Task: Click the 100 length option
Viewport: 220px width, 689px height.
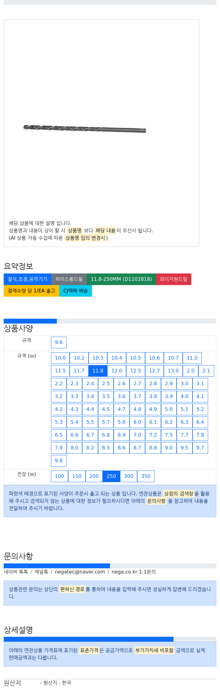Action: (x=60, y=476)
